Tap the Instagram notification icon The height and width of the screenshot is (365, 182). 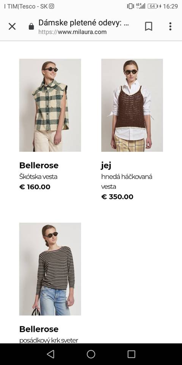tap(52, 6)
